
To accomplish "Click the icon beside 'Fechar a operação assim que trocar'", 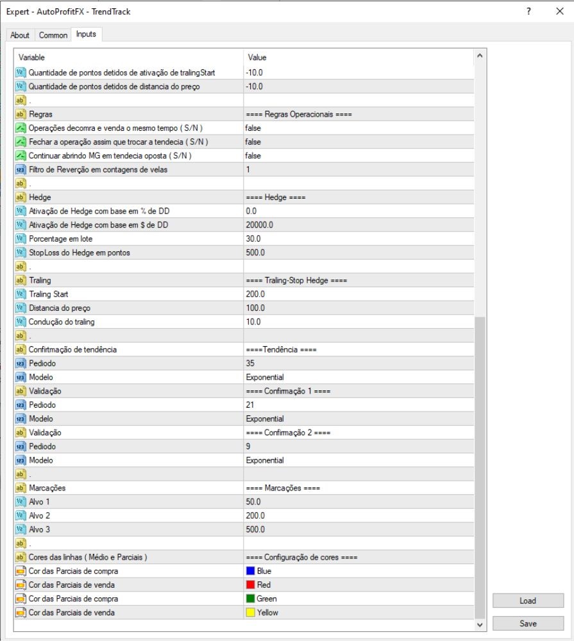I will (x=21, y=142).
